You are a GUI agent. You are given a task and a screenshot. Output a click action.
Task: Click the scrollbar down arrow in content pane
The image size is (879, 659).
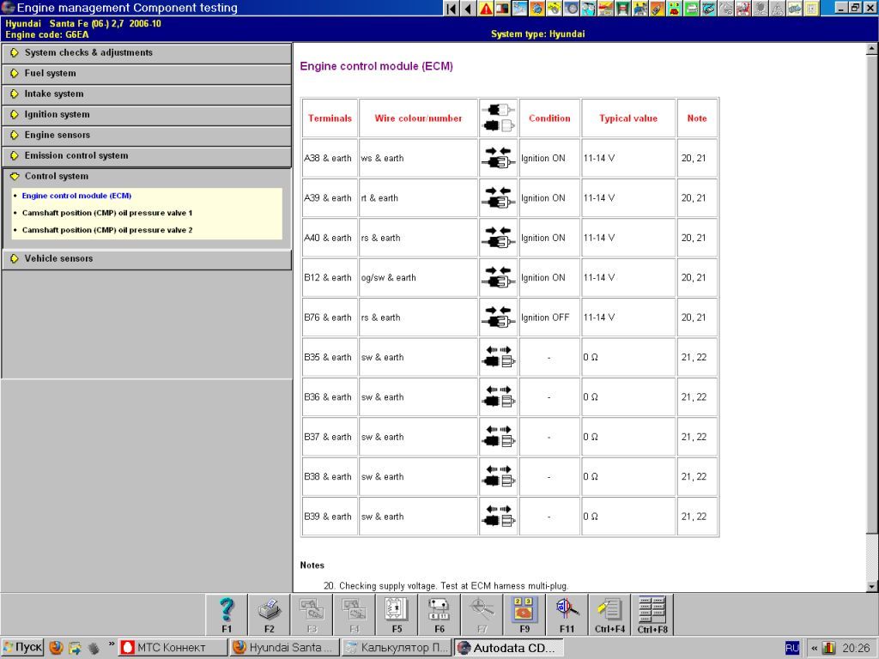pyautogui.click(x=872, y=586)
